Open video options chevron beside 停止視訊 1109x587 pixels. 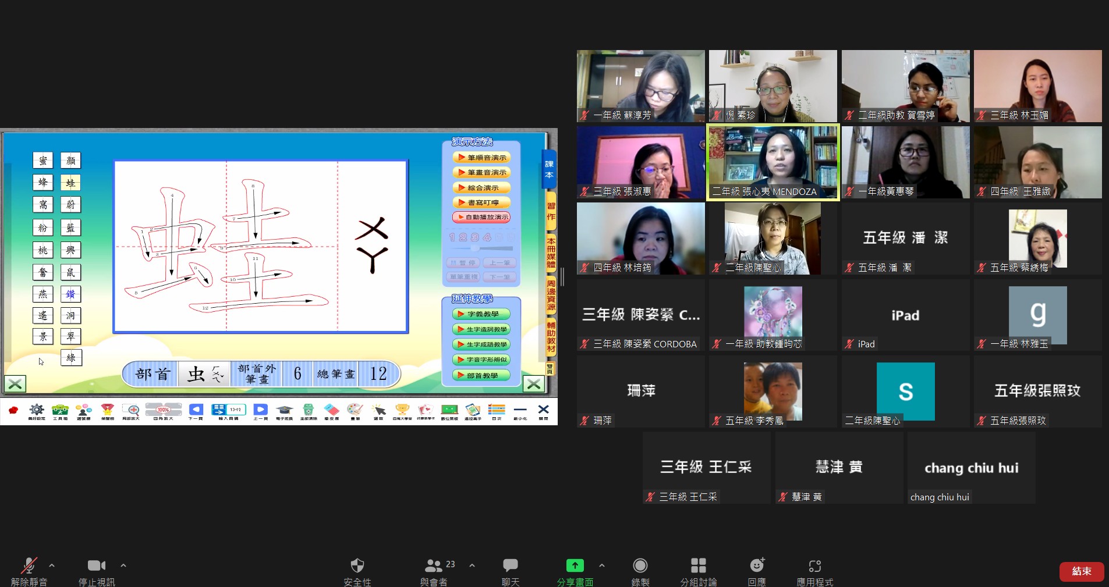[x=123, y=565]
